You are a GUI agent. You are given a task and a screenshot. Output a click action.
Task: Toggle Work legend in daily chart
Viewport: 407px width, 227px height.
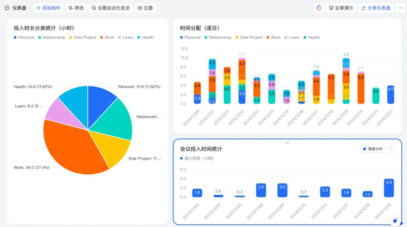click(274, 37)
